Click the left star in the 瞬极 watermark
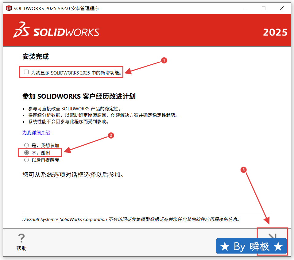This screenshot has width=294, height=260. point(225,247)
